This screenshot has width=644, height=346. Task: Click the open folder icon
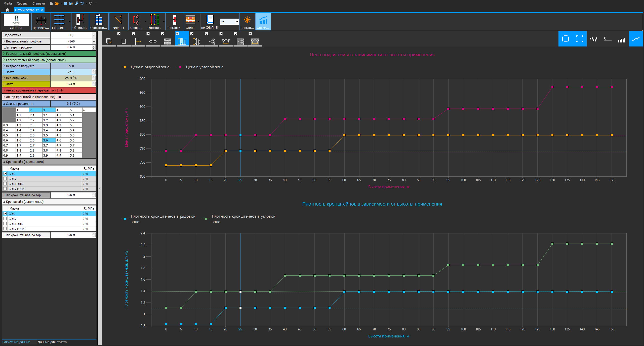[x=57, y=4]
